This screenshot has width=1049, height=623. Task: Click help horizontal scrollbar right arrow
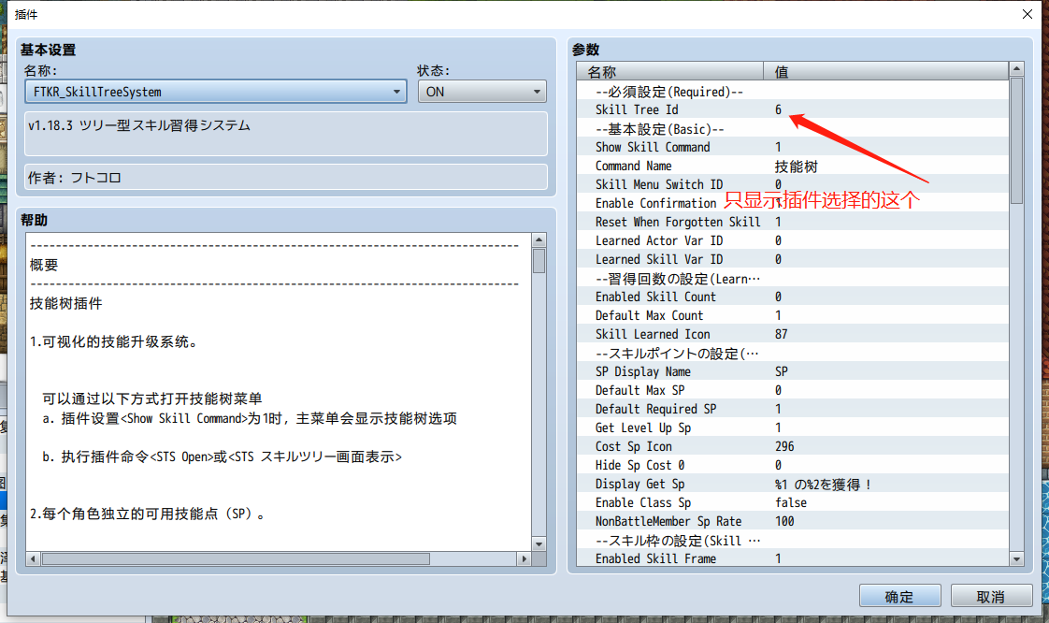click(524, 558)
